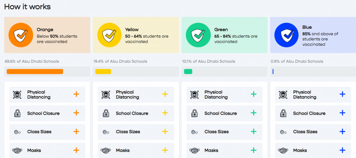Click the orange shield checkmark icon
The width and height of the screenshot is (356, 158).
point(21,35)
